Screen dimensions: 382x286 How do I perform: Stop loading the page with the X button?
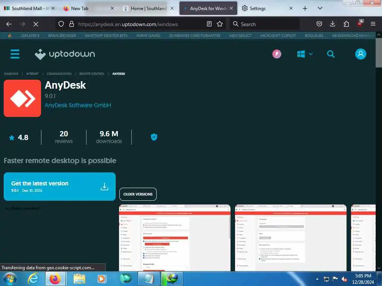(36, 24)
